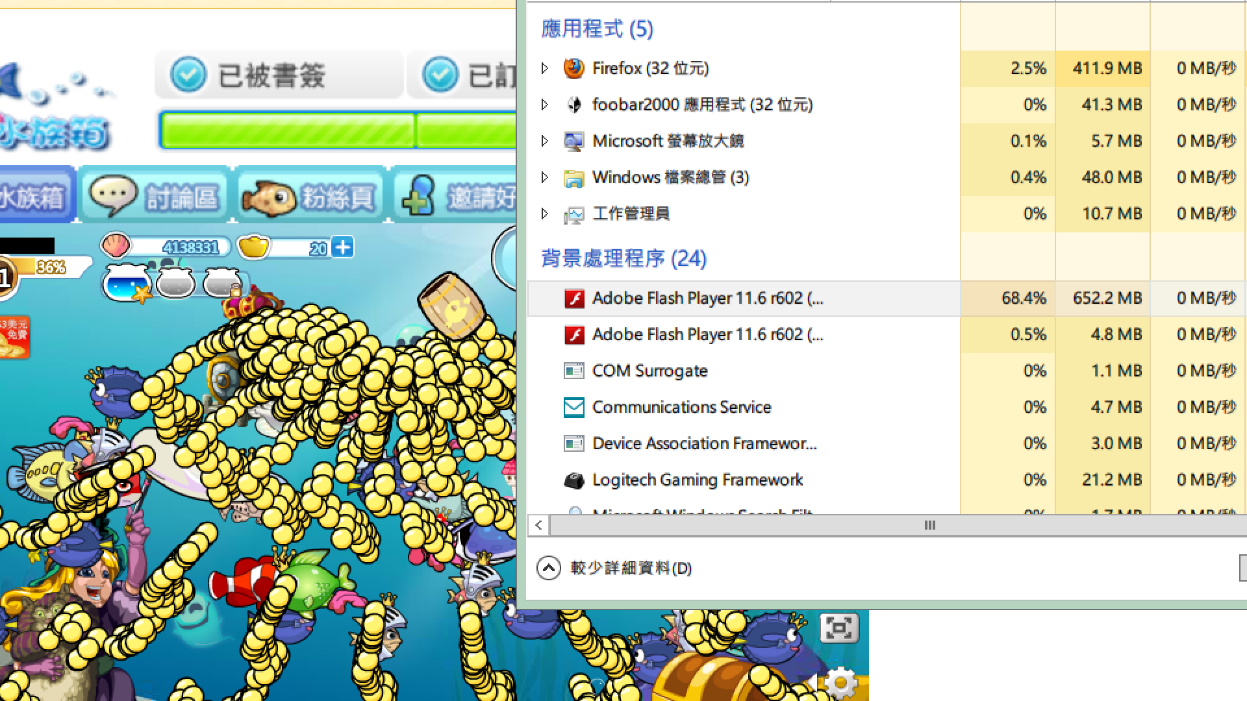Click the 邀請好友 invite friends button
This screenshot has height=701, width=1247.
[x=458, y=196]
